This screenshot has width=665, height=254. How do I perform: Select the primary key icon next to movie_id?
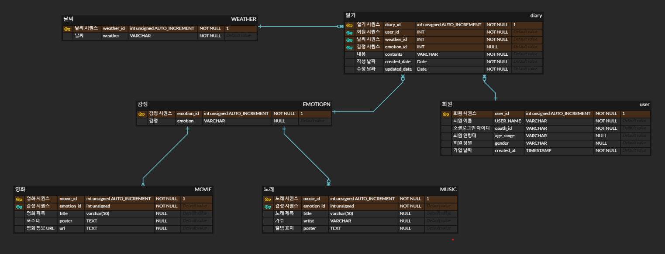tap(19, 199)
